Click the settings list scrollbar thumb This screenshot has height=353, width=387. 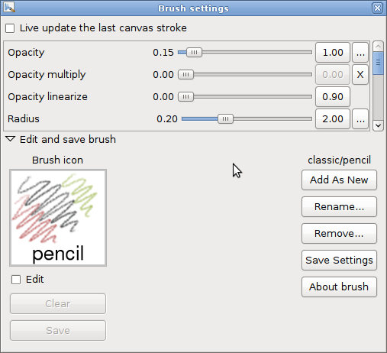378,63
